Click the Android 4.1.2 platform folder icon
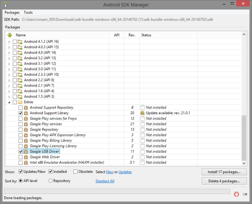252x204 pixels. point(20,42)
